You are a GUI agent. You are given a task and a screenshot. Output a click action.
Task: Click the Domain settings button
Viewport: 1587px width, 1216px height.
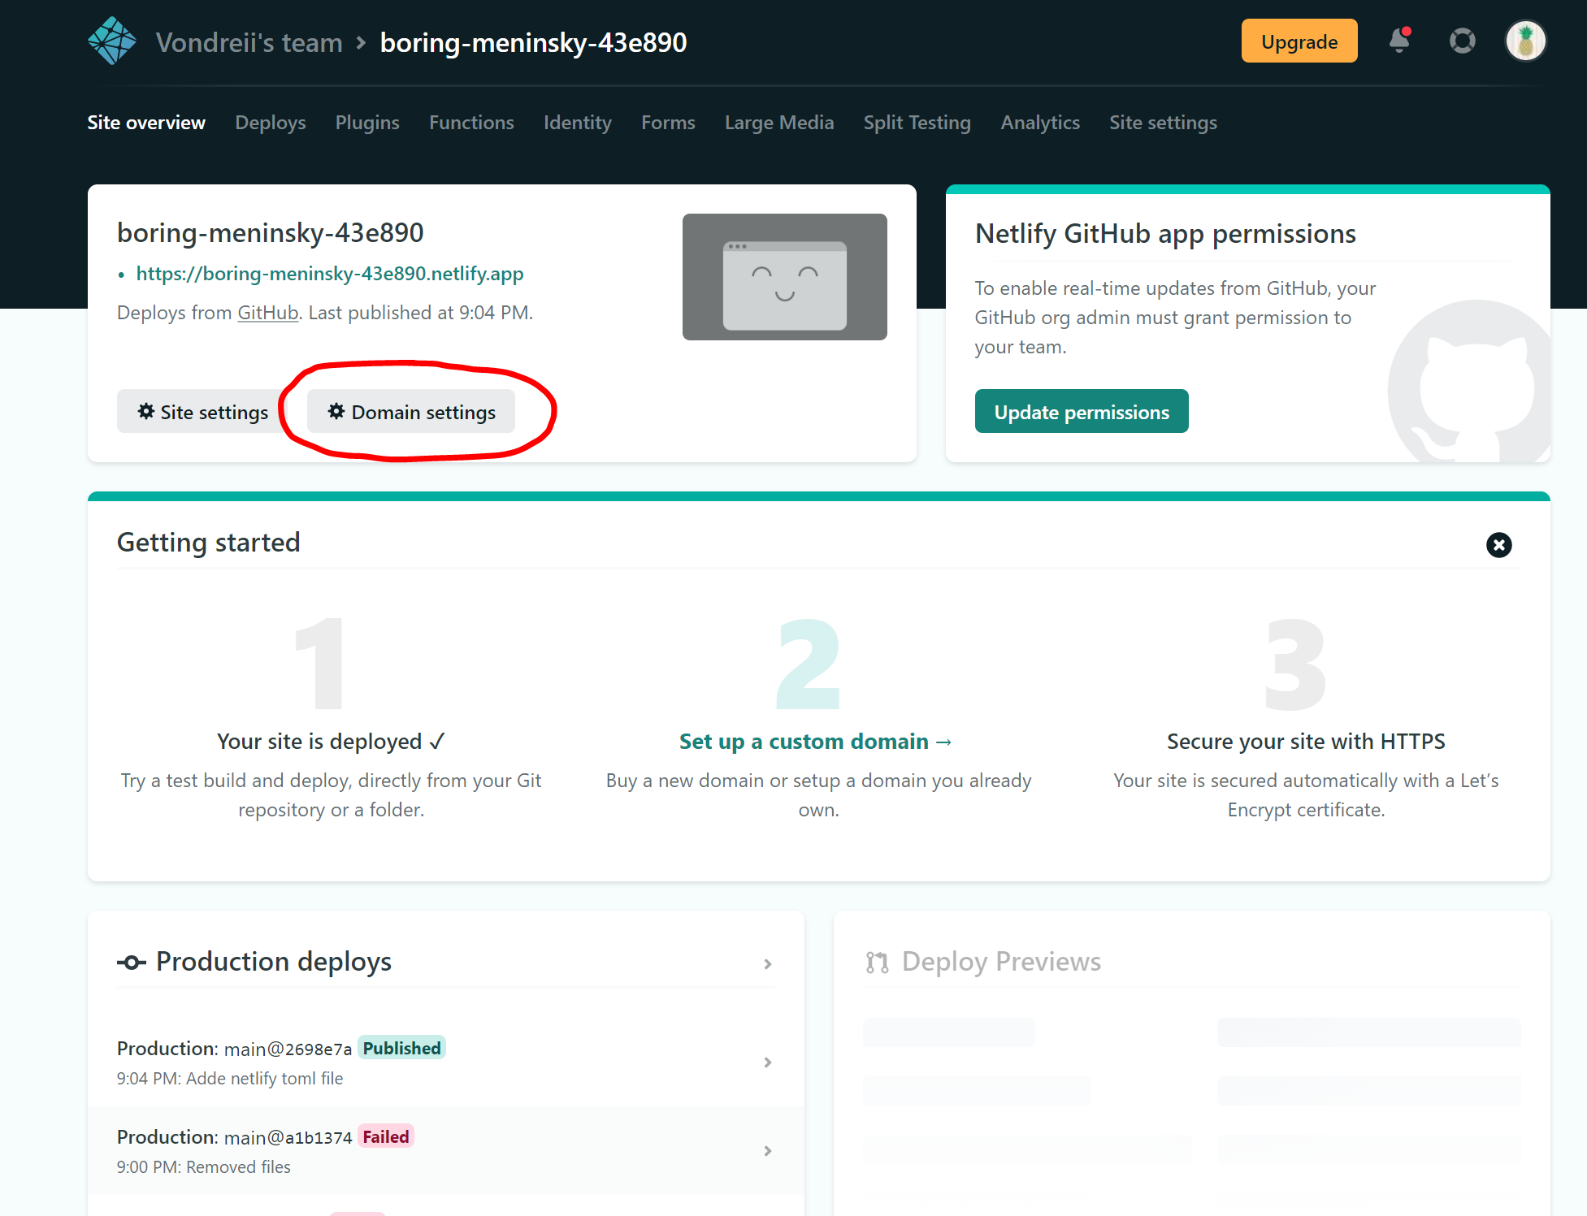[x=411, y=412]
